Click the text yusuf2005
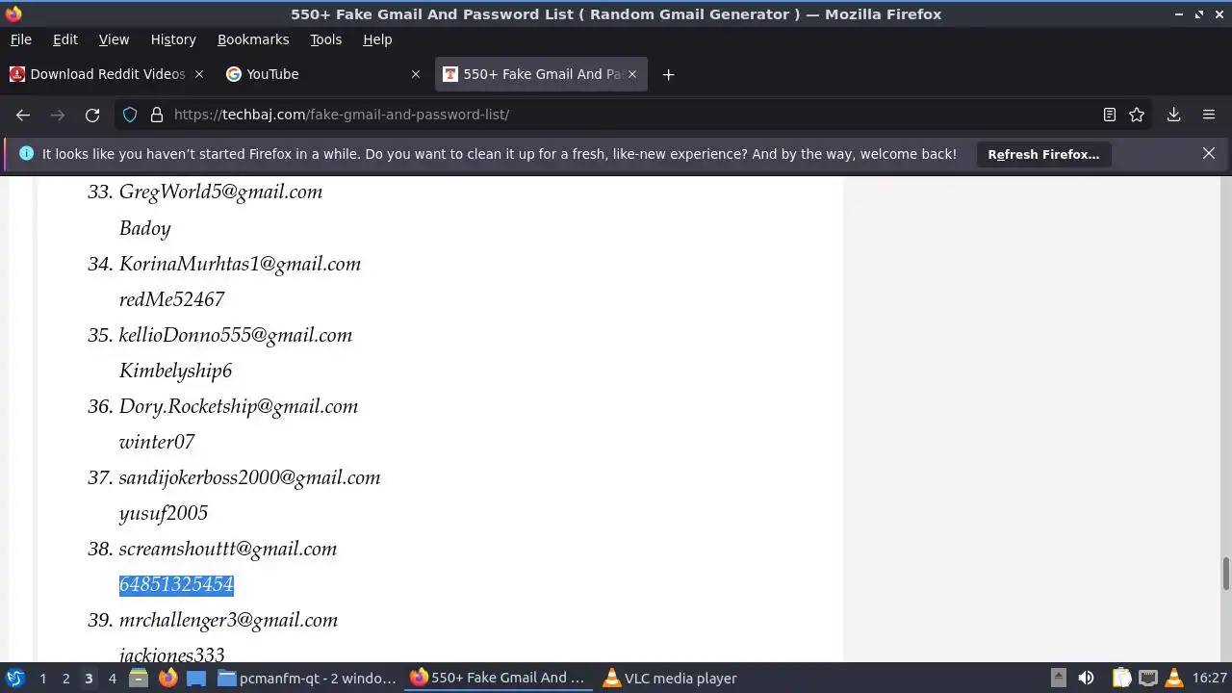Viewport: 1232px width, 693px height. tap(164, 513)
